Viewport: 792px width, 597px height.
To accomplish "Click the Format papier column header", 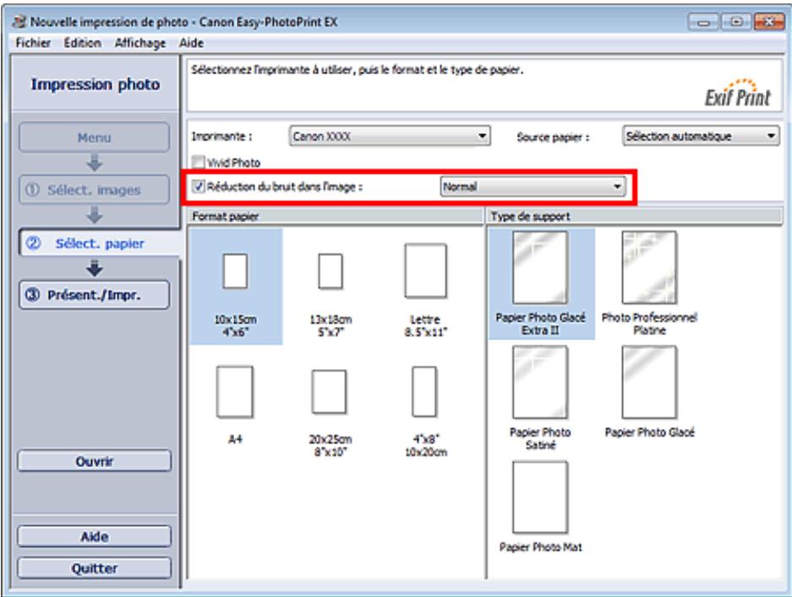I will coord(336,216).
